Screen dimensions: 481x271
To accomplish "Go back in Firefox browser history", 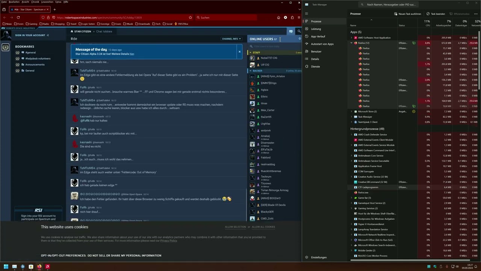I will tap(4, 17).
